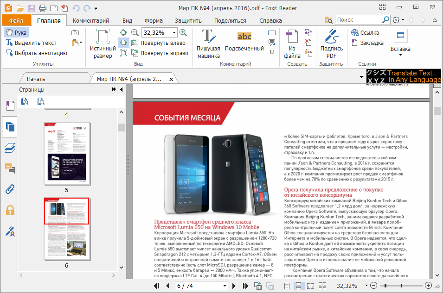This screenshot has height=293, width=443.
Task: Go to previous page button
Action: coord(168,286)
